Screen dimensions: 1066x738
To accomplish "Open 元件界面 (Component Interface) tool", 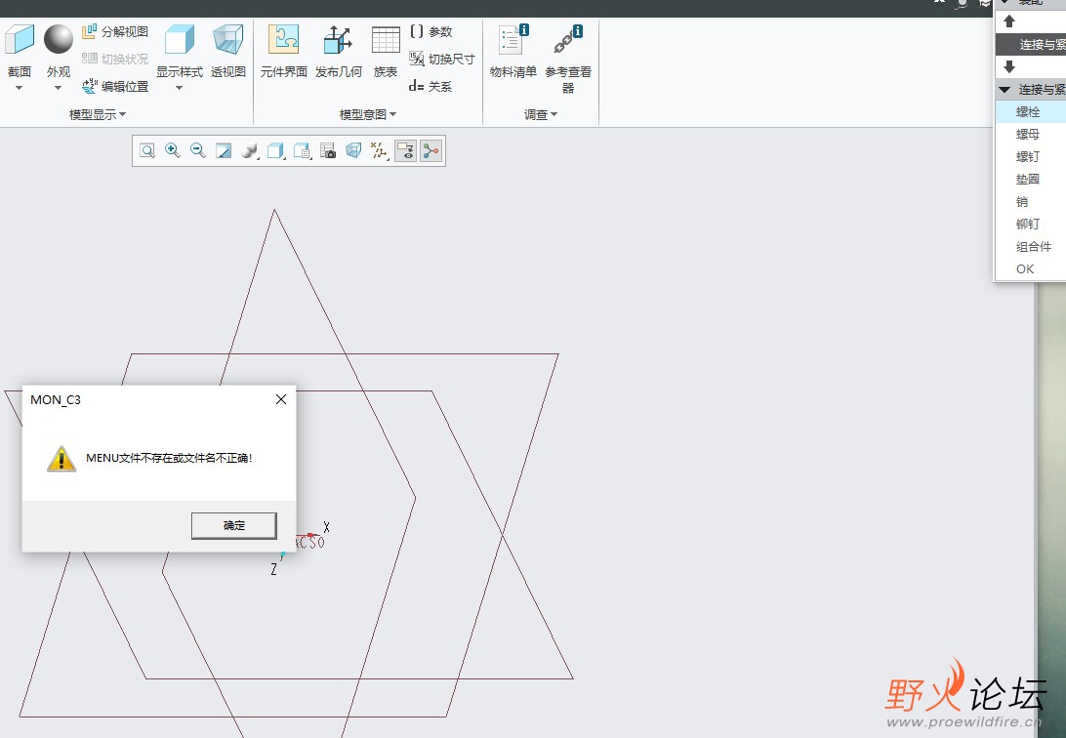I will point(283,51).
